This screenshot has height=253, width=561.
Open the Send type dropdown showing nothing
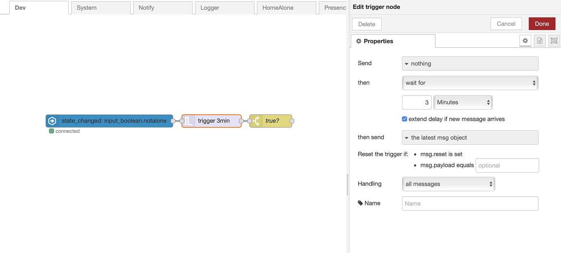[470, 64]
